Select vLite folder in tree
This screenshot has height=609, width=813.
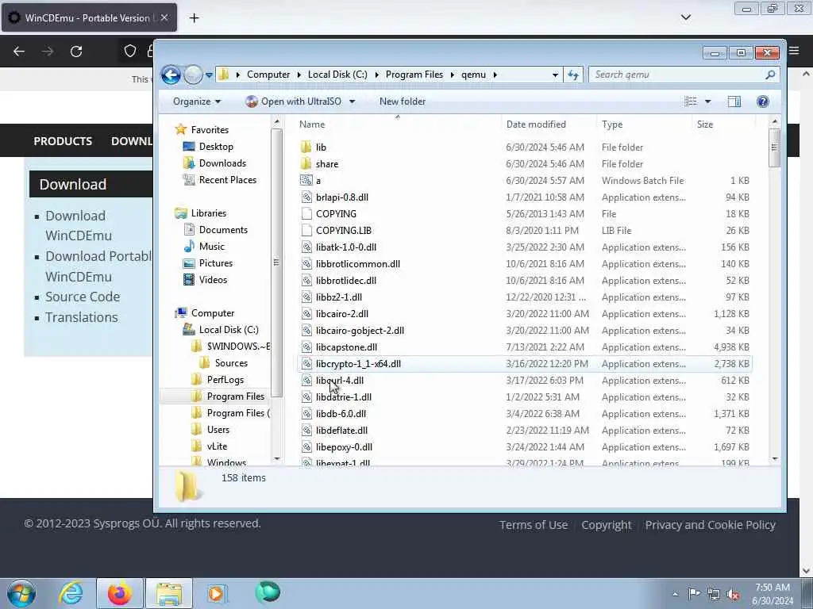coord(217,446)
